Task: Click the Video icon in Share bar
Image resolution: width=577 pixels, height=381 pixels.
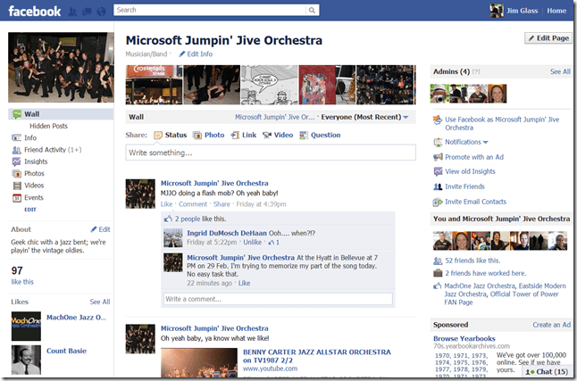Action: click(267, 135)
